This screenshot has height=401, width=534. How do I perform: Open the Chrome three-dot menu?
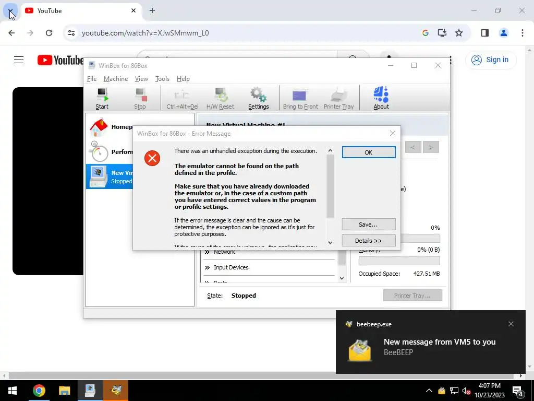coord(523,33)
